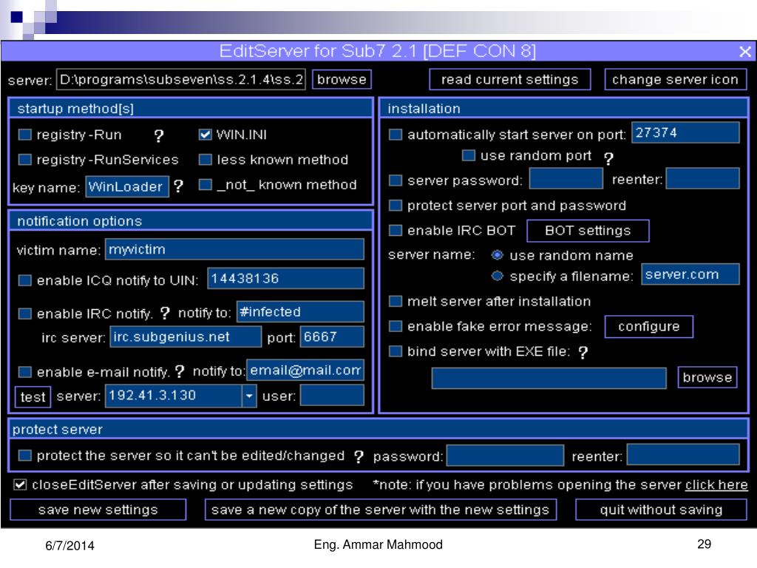Image resolution: width=757 pixels, height=568 pixels.
Task: Uncheck the WIN.INI startup method
Action: point(206,135)
